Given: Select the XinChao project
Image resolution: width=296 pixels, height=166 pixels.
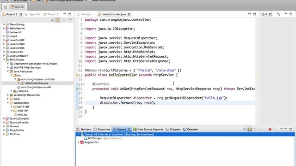Looking at the screenshot, I should click(x=15, y=134).
